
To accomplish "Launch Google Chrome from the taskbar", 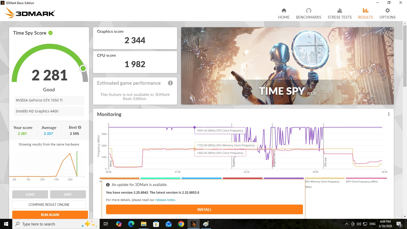I will [181, 224].
